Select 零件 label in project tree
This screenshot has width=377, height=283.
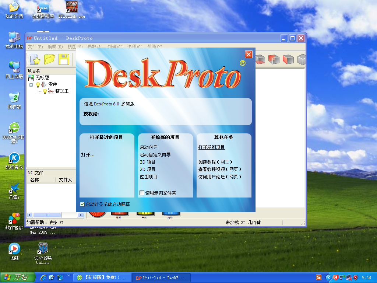pos(53,84)
